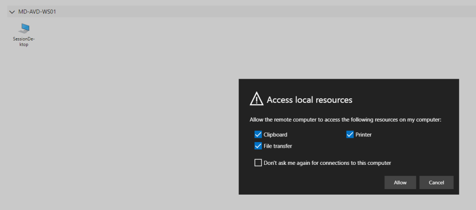Click the SessionDesktop text label under icon
The height and width of the screenshot is (210, 476).
click(24, 42)
